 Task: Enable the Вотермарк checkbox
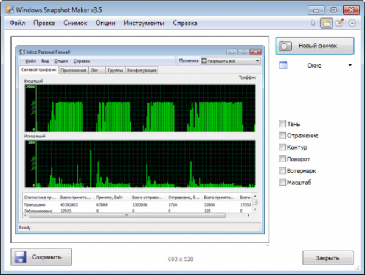click(x=282, y=170)
